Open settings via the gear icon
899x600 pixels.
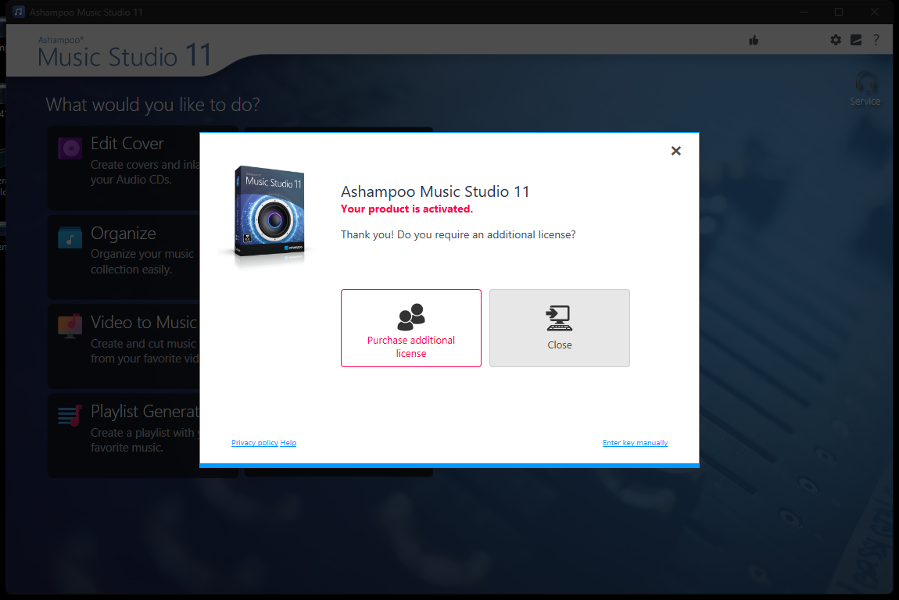(836, 40)
